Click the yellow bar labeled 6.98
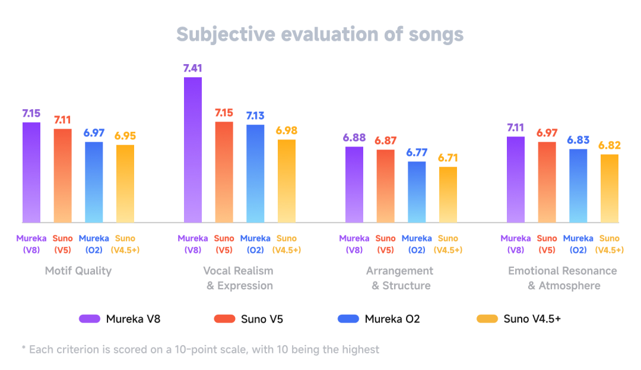Viewport: 641px width, 370px height. click(x=287, y=181)
